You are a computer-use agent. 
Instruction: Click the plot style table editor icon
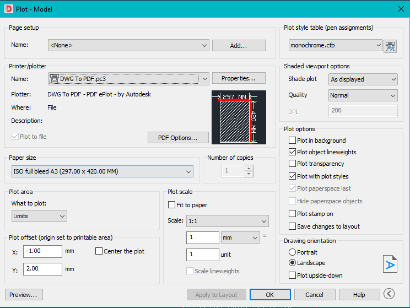[391, 46]
